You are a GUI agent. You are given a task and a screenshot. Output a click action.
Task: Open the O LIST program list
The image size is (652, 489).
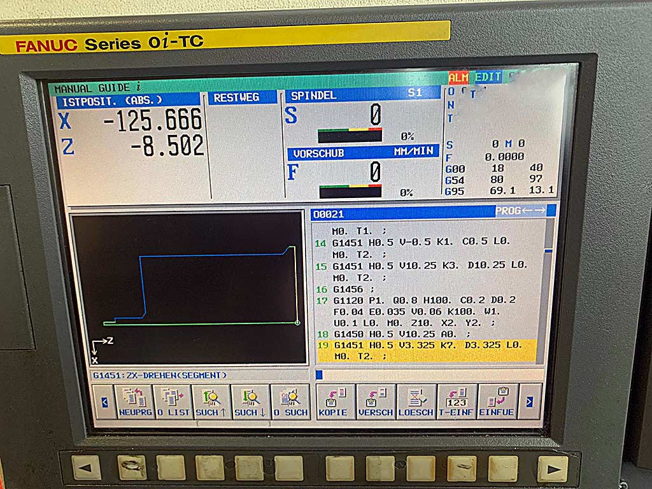click(172, 402)
